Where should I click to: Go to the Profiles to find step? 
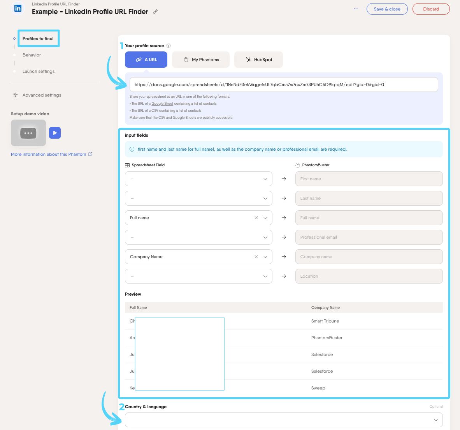coord(37,39)
